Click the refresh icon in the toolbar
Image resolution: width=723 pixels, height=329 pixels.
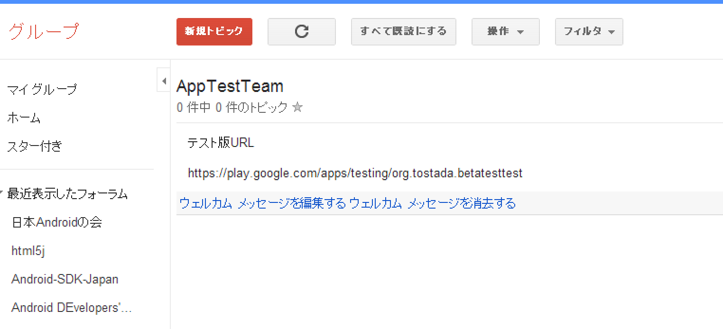pyautogui.click(x=301, y=31)
